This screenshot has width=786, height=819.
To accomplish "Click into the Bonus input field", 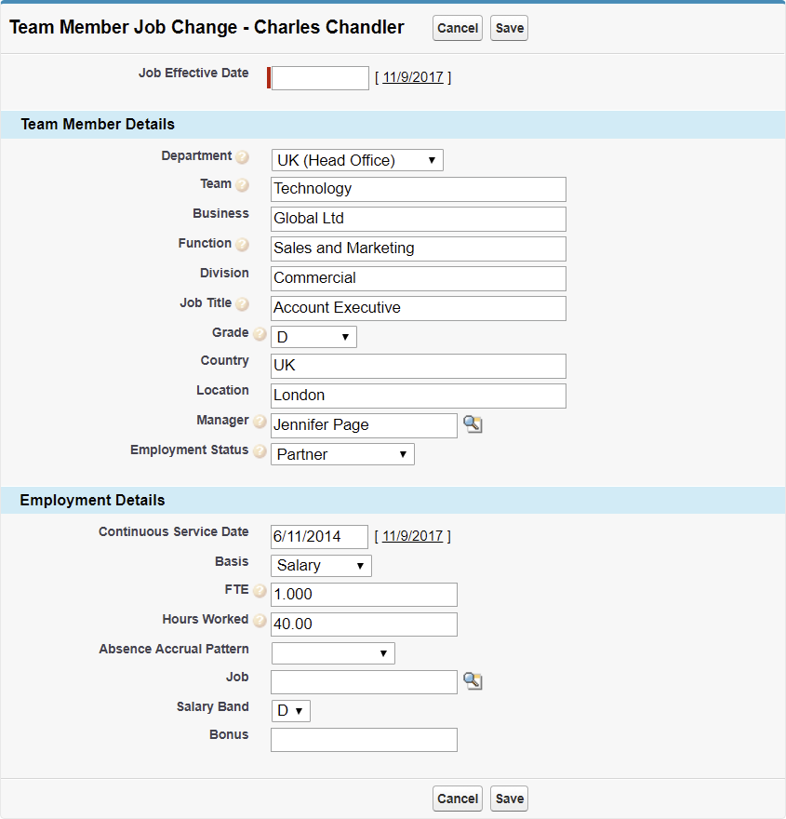I will pos(364,740).
